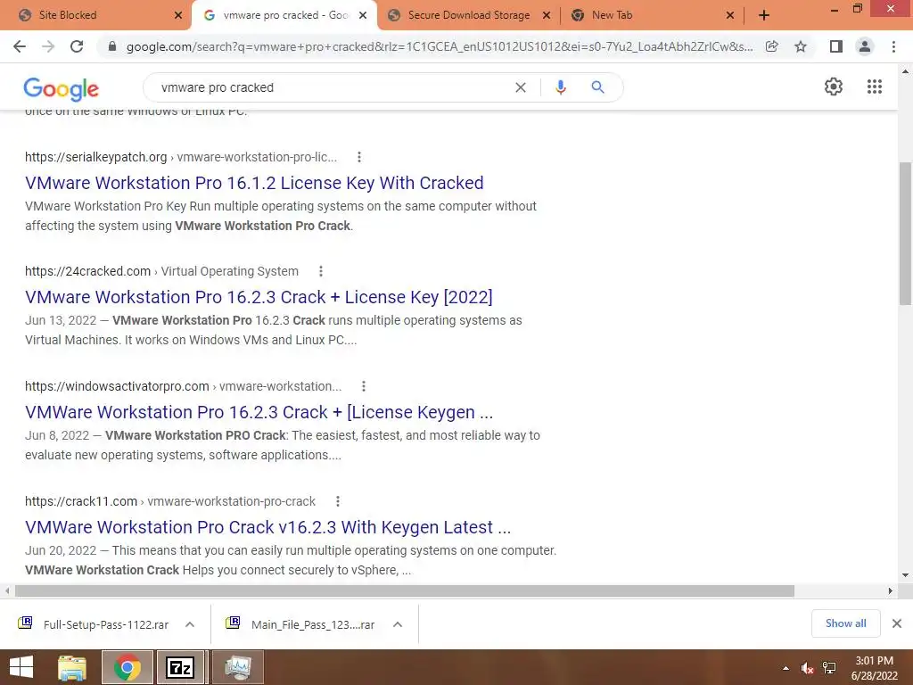913x685 pixels.
Task: Click the windowsactivatorpro.com URL breadcrumb
Action: pos(183,386)
